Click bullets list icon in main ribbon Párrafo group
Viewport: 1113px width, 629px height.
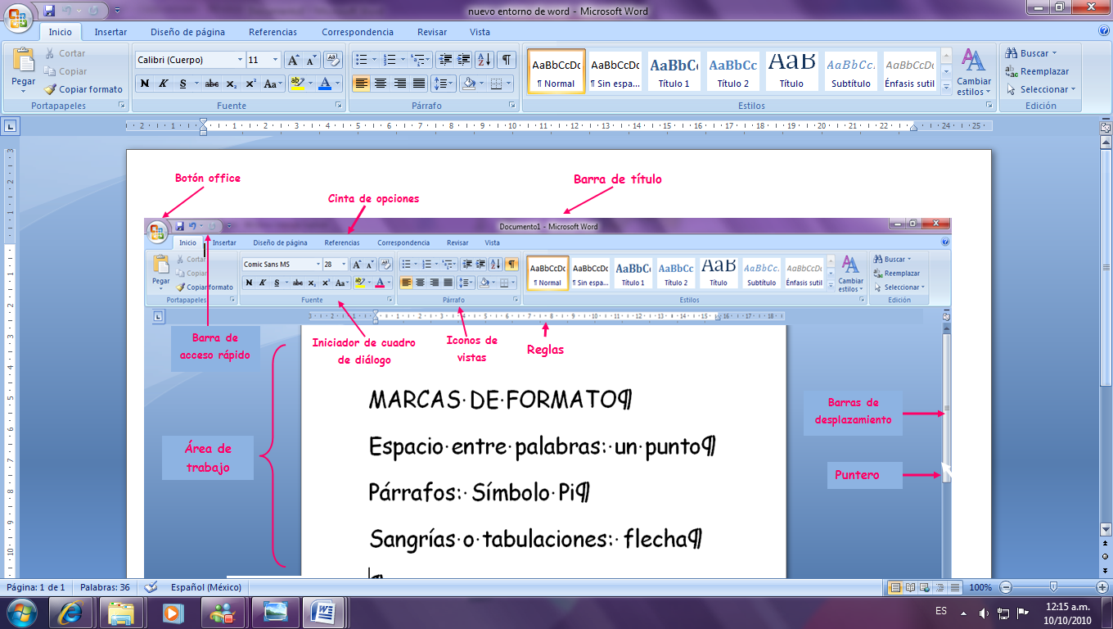(x=360, y=60)
